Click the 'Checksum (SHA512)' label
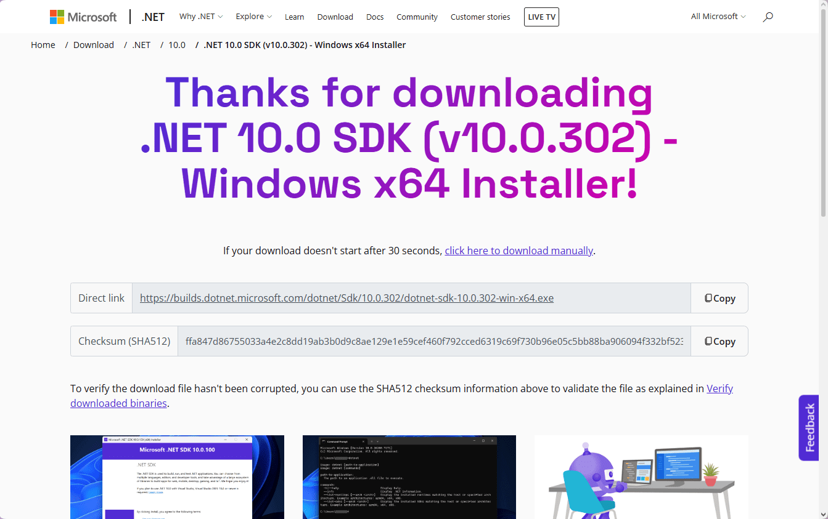The height and width of the screenshot is (519, 828). 125,341
